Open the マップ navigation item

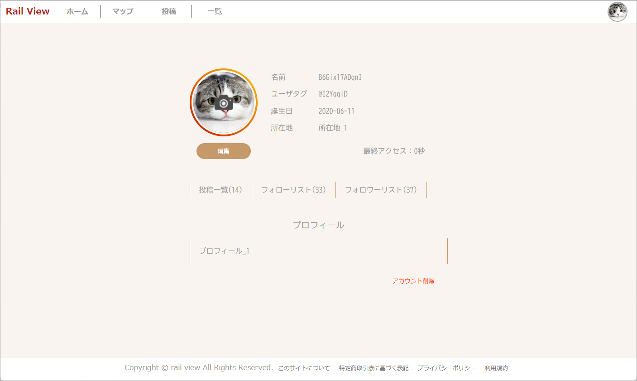coord(123,11)
